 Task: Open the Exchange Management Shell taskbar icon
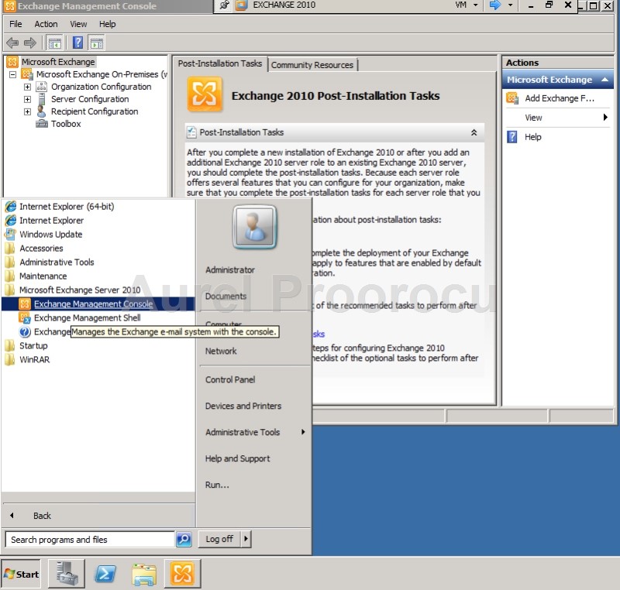pos(105,574)
